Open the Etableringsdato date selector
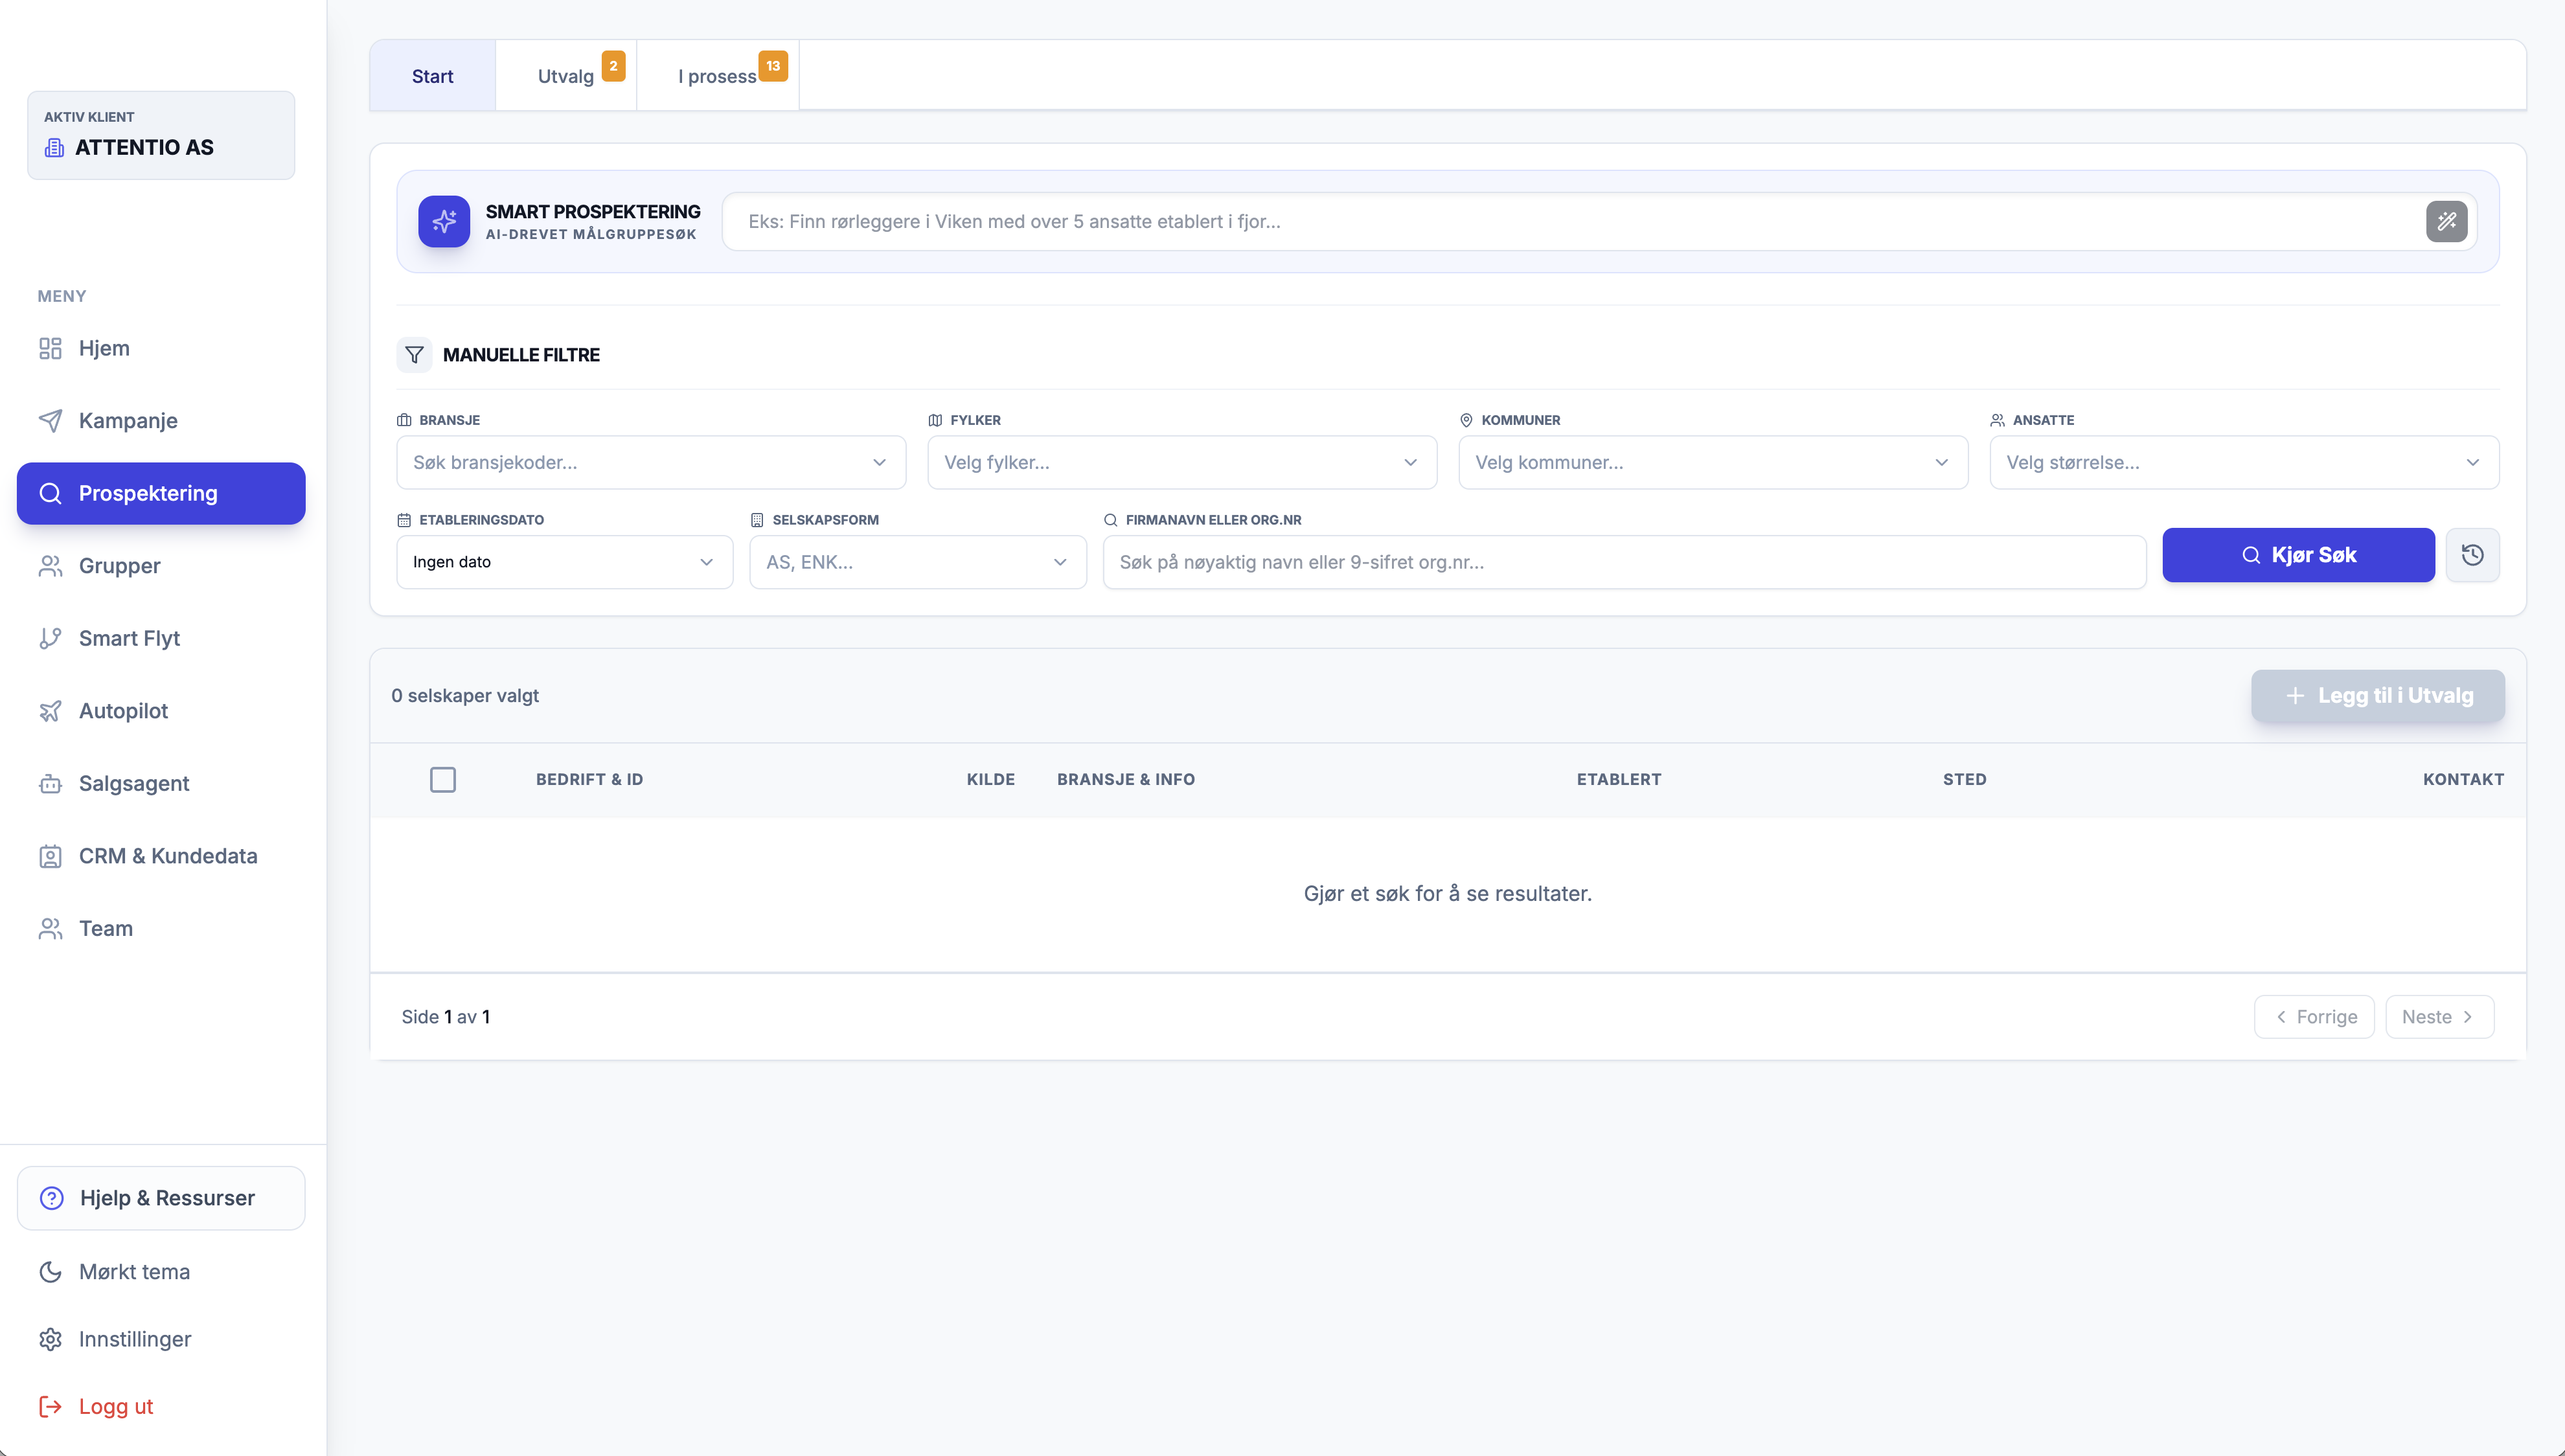The image size is (2565, 1456). pyautogui.click(x=563, y=562)
